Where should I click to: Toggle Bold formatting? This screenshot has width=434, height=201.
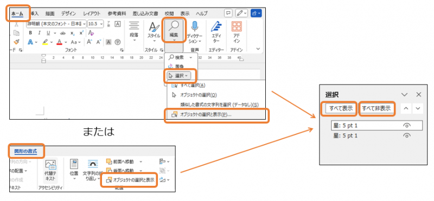click(30, 33)
